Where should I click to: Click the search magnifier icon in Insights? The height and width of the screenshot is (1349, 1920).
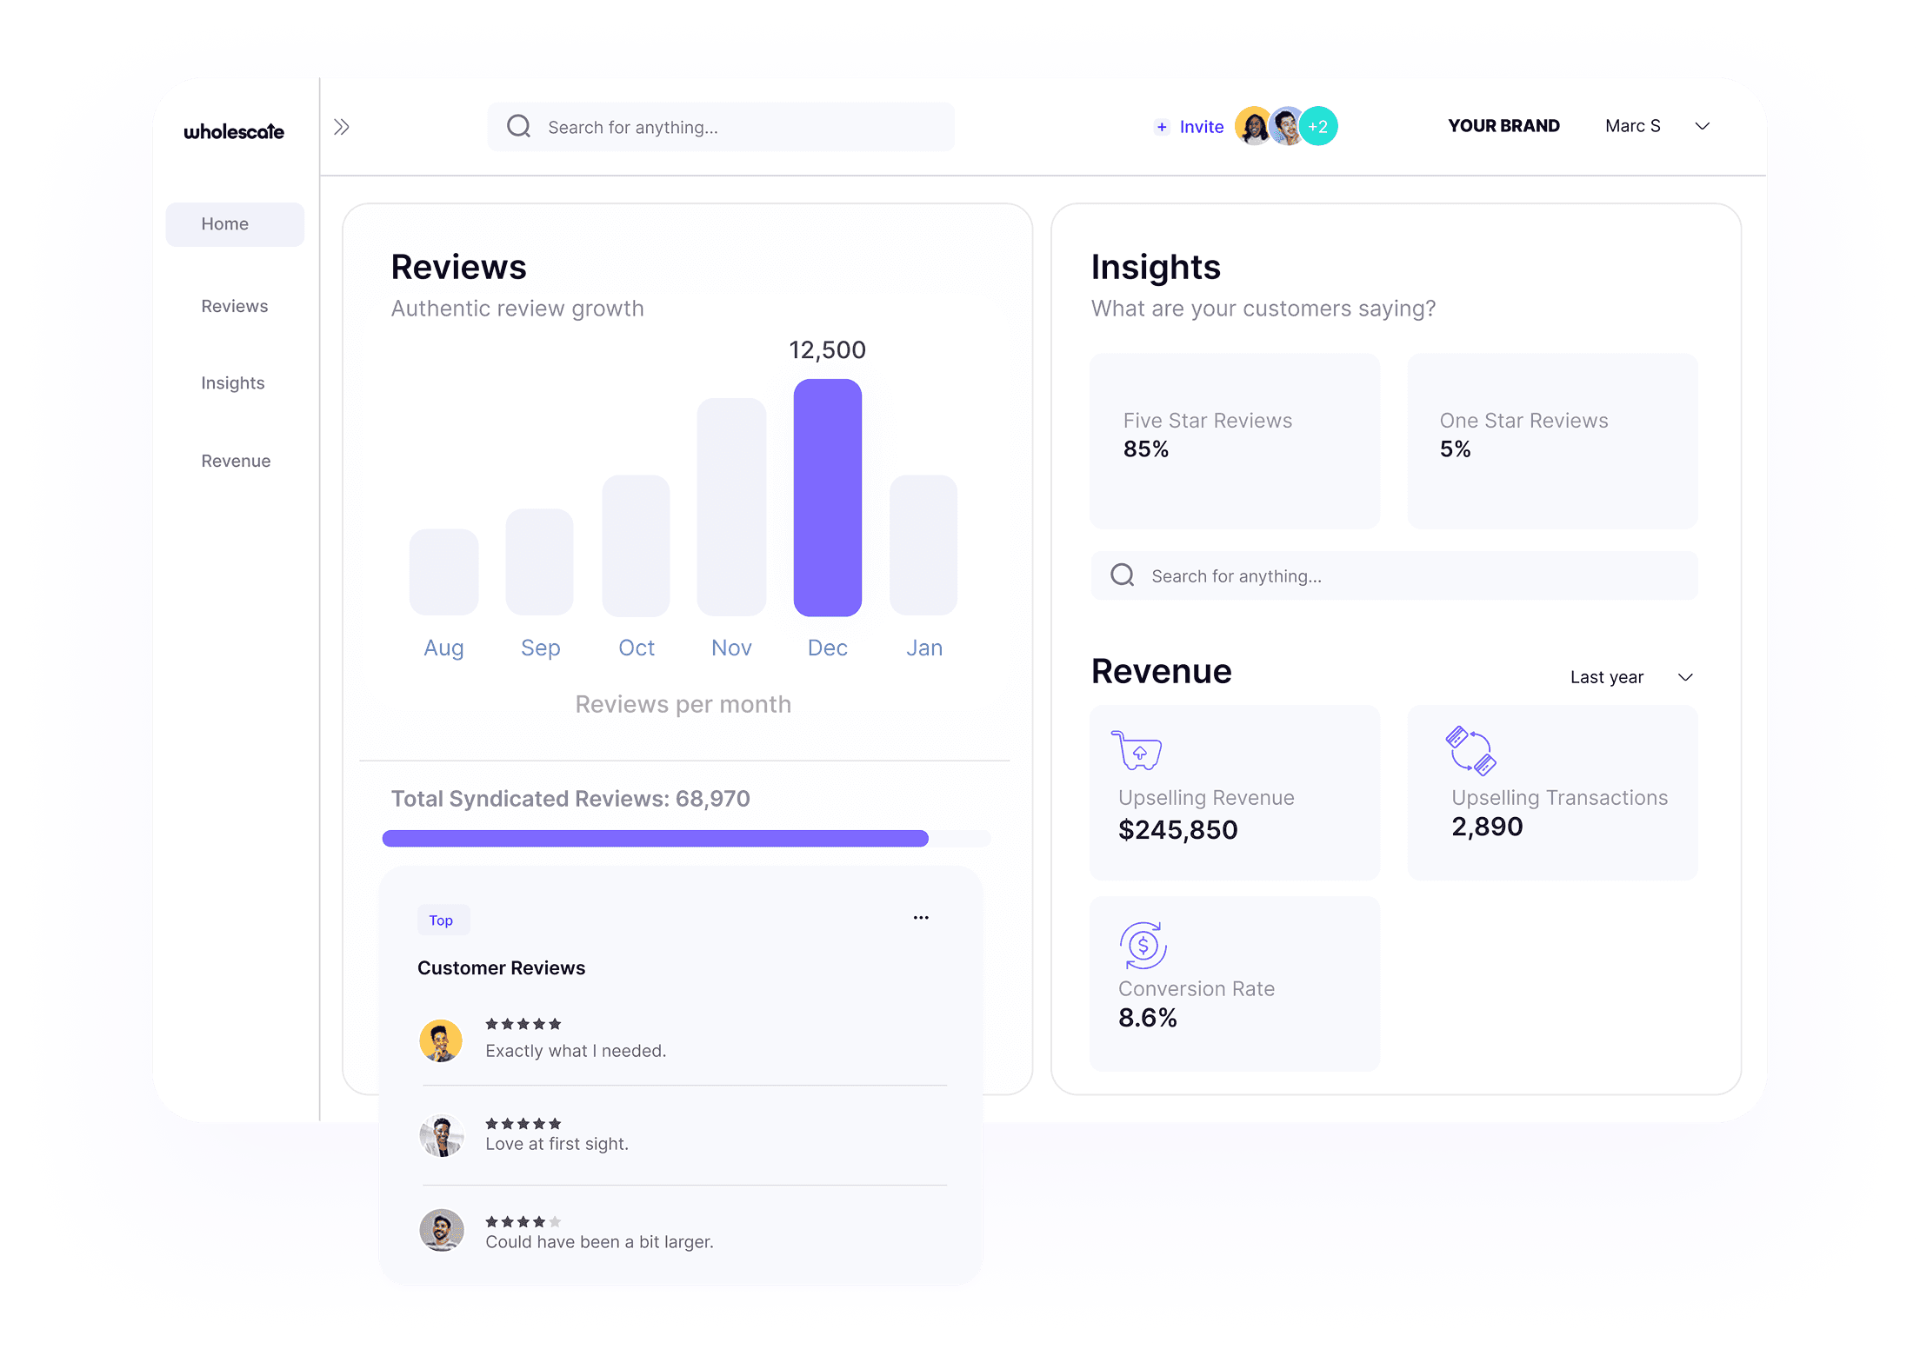1124,575
